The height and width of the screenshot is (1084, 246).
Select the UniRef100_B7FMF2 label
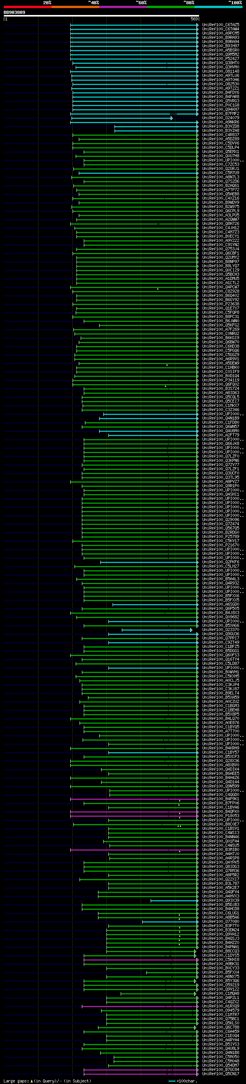[221, 113]
